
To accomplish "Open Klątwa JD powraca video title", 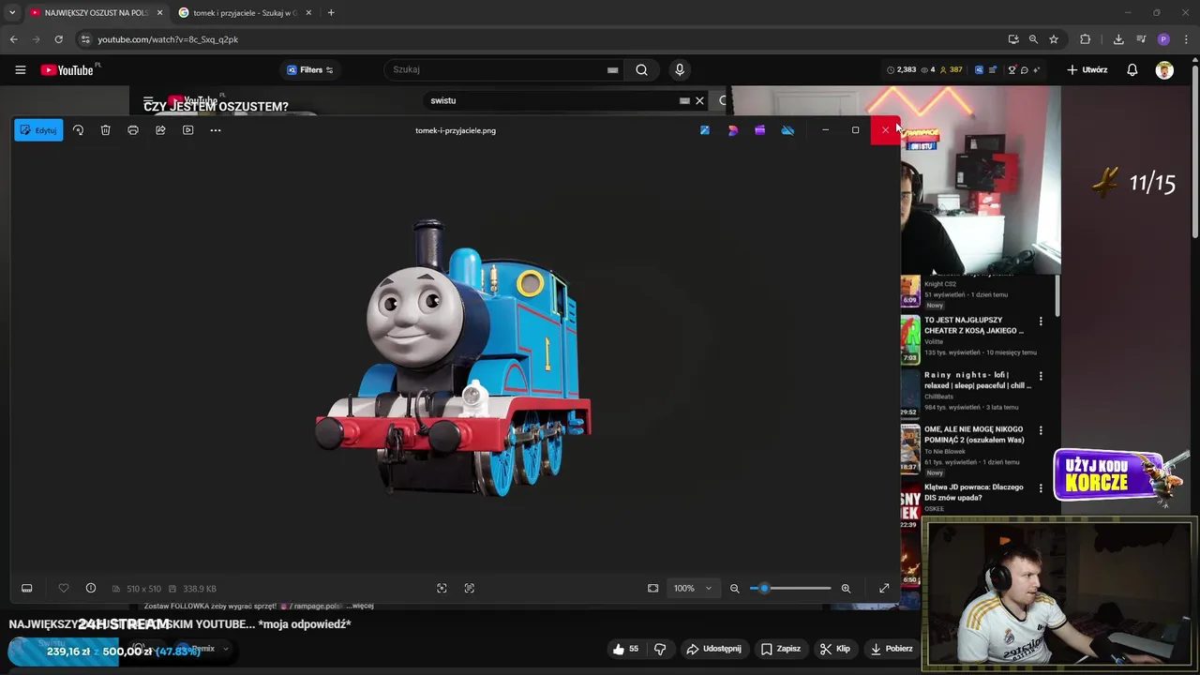I will click(x=974, y=492).
